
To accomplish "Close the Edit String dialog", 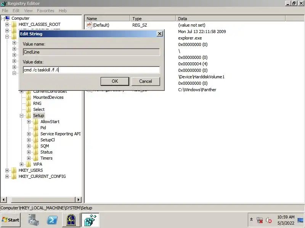I will [159, 34].
